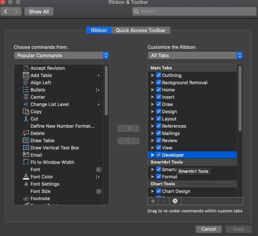This screenshot has height=236, width=258.
Task: Click the Font combo box indicator icon
Action: (99, 170)
